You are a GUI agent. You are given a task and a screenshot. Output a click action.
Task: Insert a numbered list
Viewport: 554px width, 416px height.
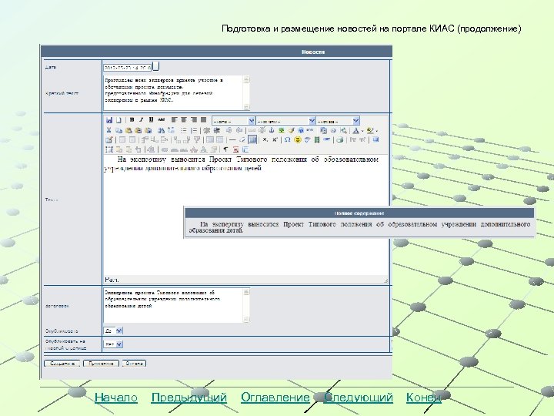[x=194, y=130]
